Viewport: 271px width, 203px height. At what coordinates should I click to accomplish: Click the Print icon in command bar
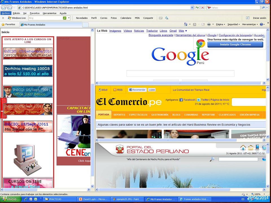pos(209,24)
